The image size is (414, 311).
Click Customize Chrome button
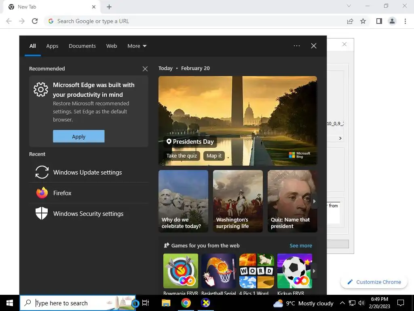point(374,282)
